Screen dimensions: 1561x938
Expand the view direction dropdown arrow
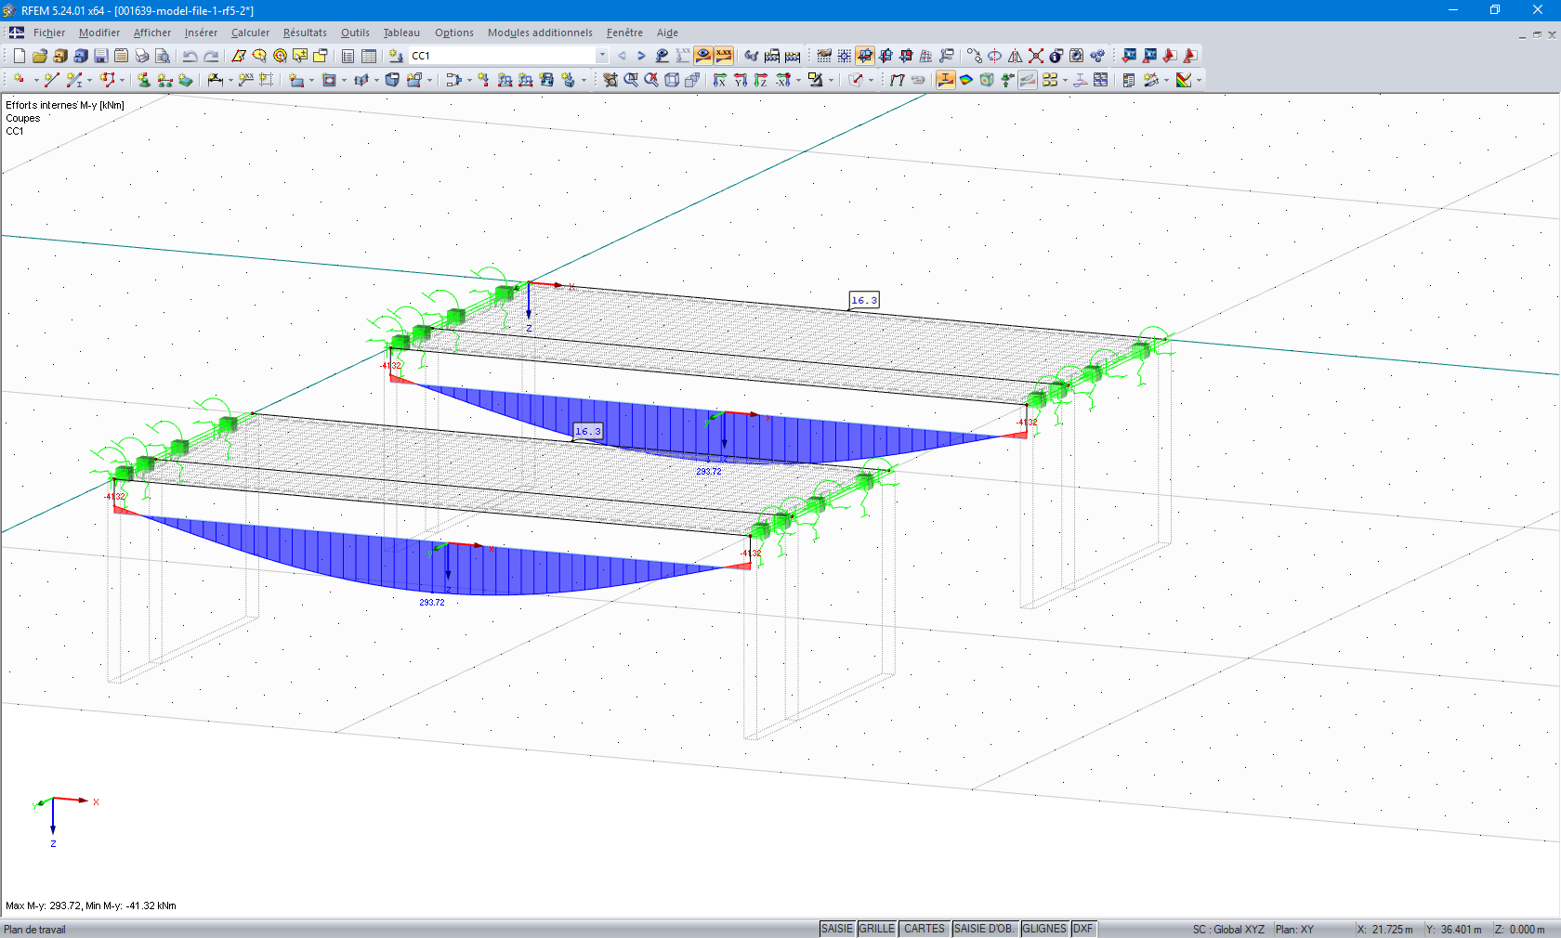[x=798, y=80]
